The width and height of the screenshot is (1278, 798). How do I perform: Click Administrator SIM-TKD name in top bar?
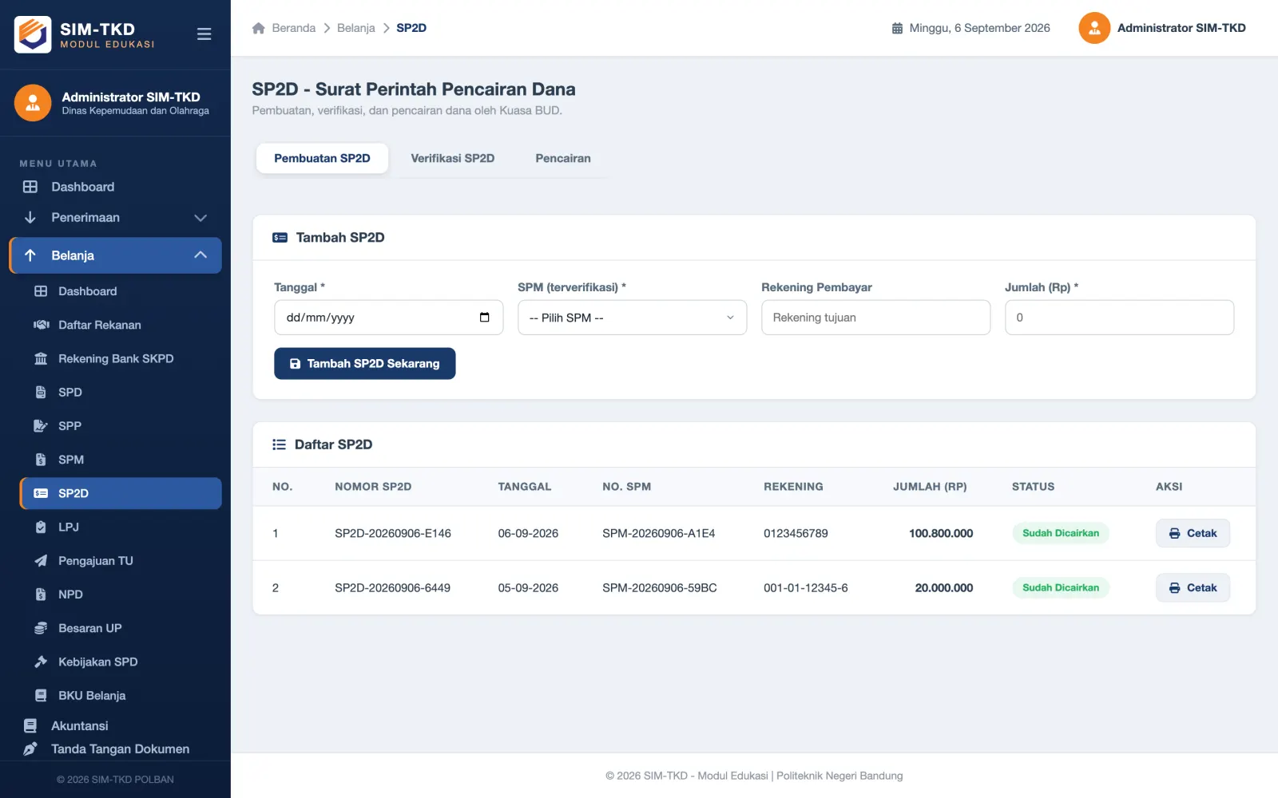pos(1181,28)
